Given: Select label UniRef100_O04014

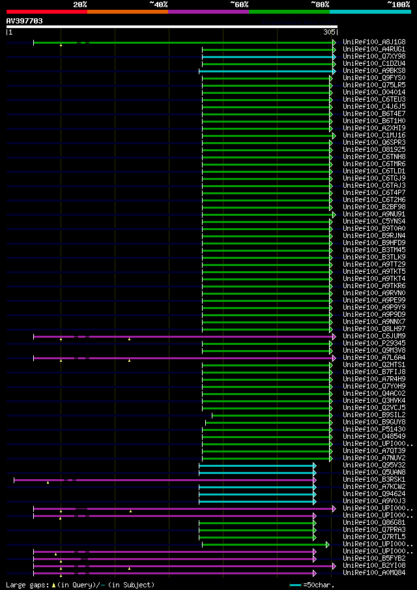Looking at the screenshot, I should click(374, 92).
